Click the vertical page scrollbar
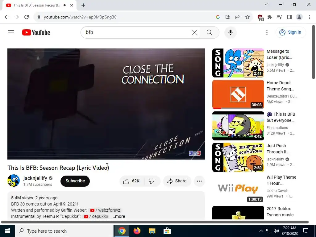Image resolution: width=316 pixels, height=237 pixels. click(x=314, y=52)
